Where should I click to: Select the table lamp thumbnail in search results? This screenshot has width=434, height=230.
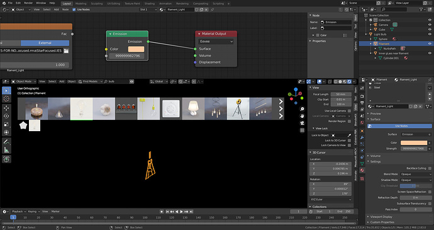tap(193, 109)
